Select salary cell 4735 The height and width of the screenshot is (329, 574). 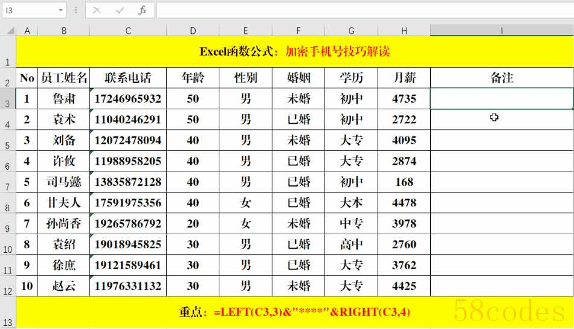tap(404, 98)
